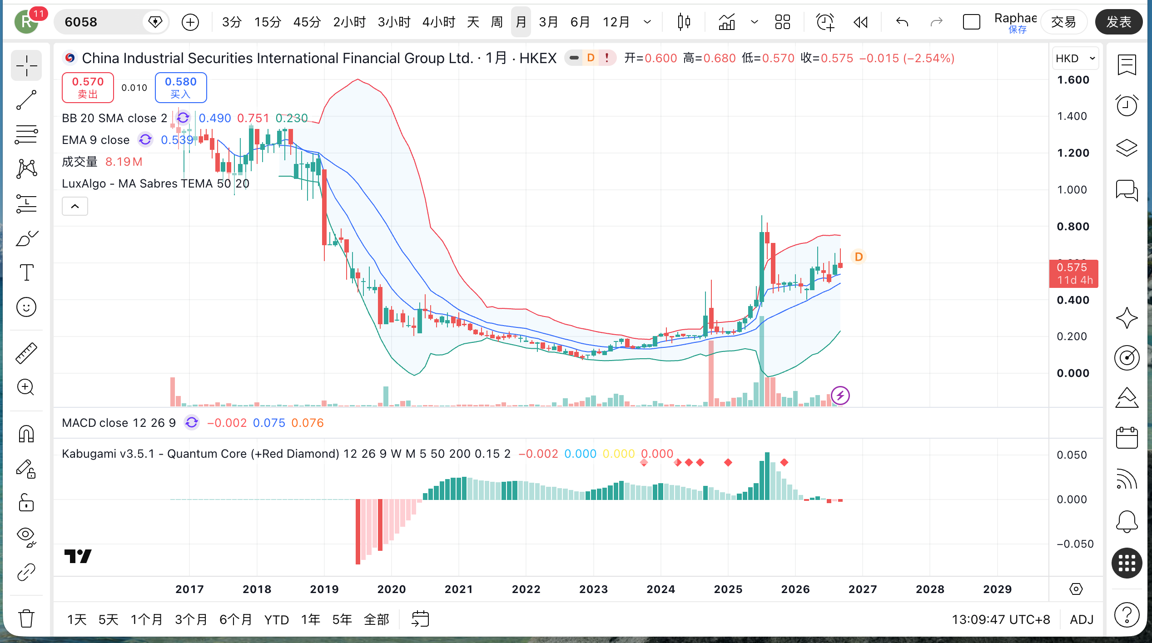This screenshot has height=643, width=1152.
Task: Expand the indicator templates dropdown arrow
Action: tap(755, 22)
